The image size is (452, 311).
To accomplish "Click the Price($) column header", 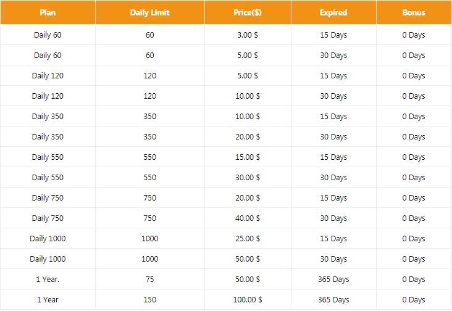I will 248,12.
